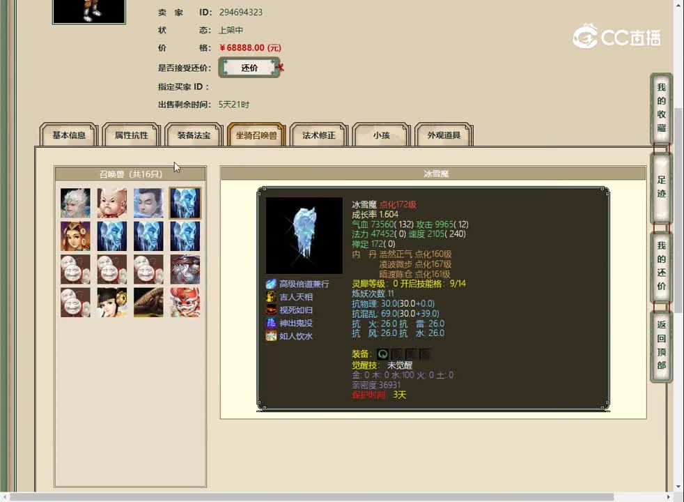Click the status text 上架中
The image size is (684, 502).
pos(231,30)
